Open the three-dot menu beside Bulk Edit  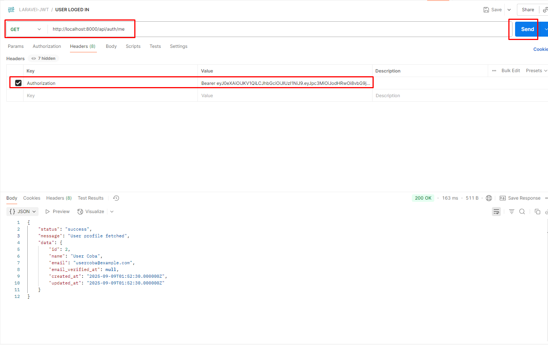click(494, 71)
